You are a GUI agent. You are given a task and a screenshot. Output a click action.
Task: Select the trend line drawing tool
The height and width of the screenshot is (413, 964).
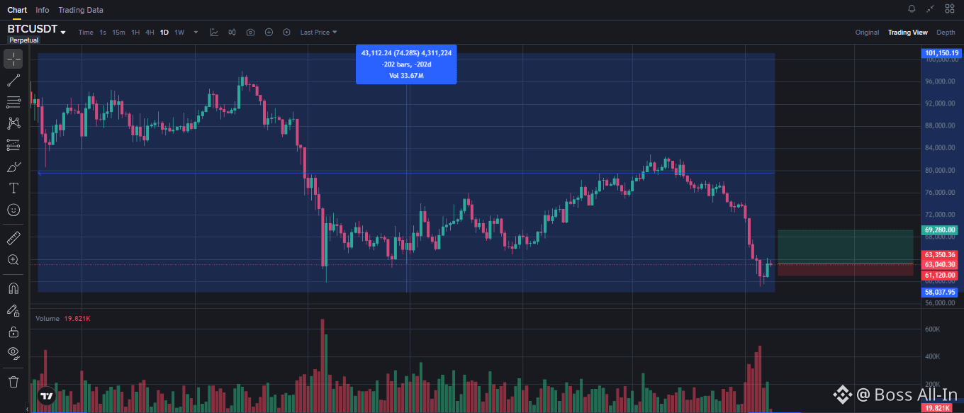[x=13, y=80]
